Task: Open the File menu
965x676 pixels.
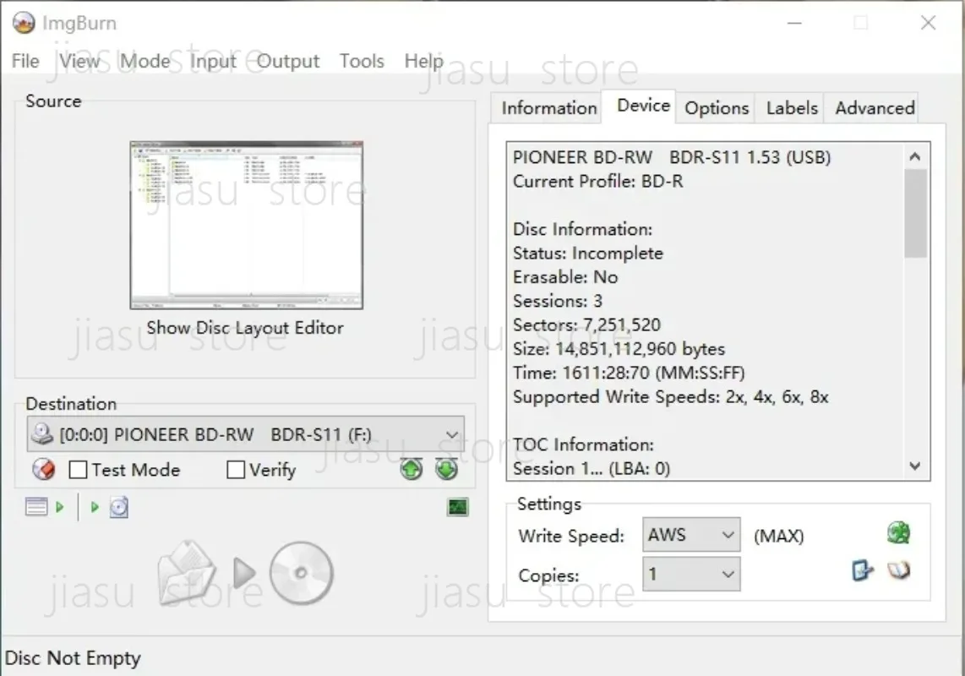Action: pos(25,61)
